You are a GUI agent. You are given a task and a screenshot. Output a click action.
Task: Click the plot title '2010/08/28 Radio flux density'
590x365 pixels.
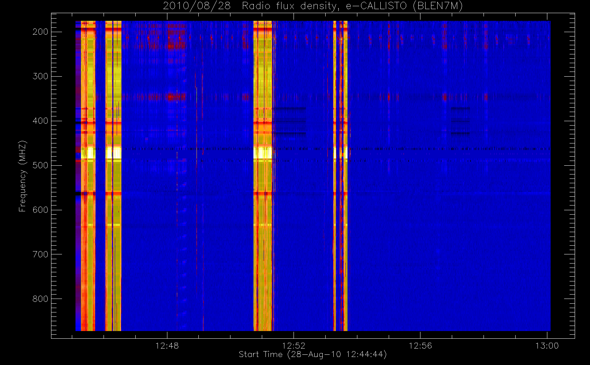(313, 6)
